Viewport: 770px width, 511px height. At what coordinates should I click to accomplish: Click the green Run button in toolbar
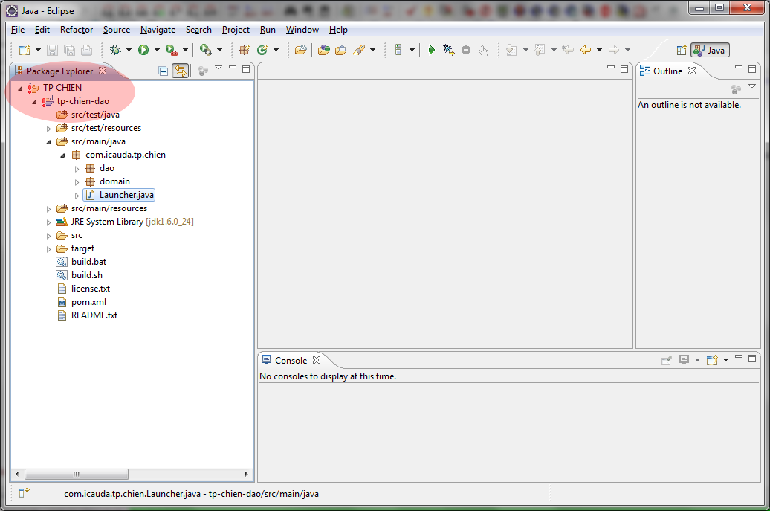(143, 50)
